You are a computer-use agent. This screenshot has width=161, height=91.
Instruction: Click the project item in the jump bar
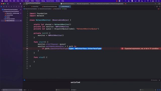30,9
